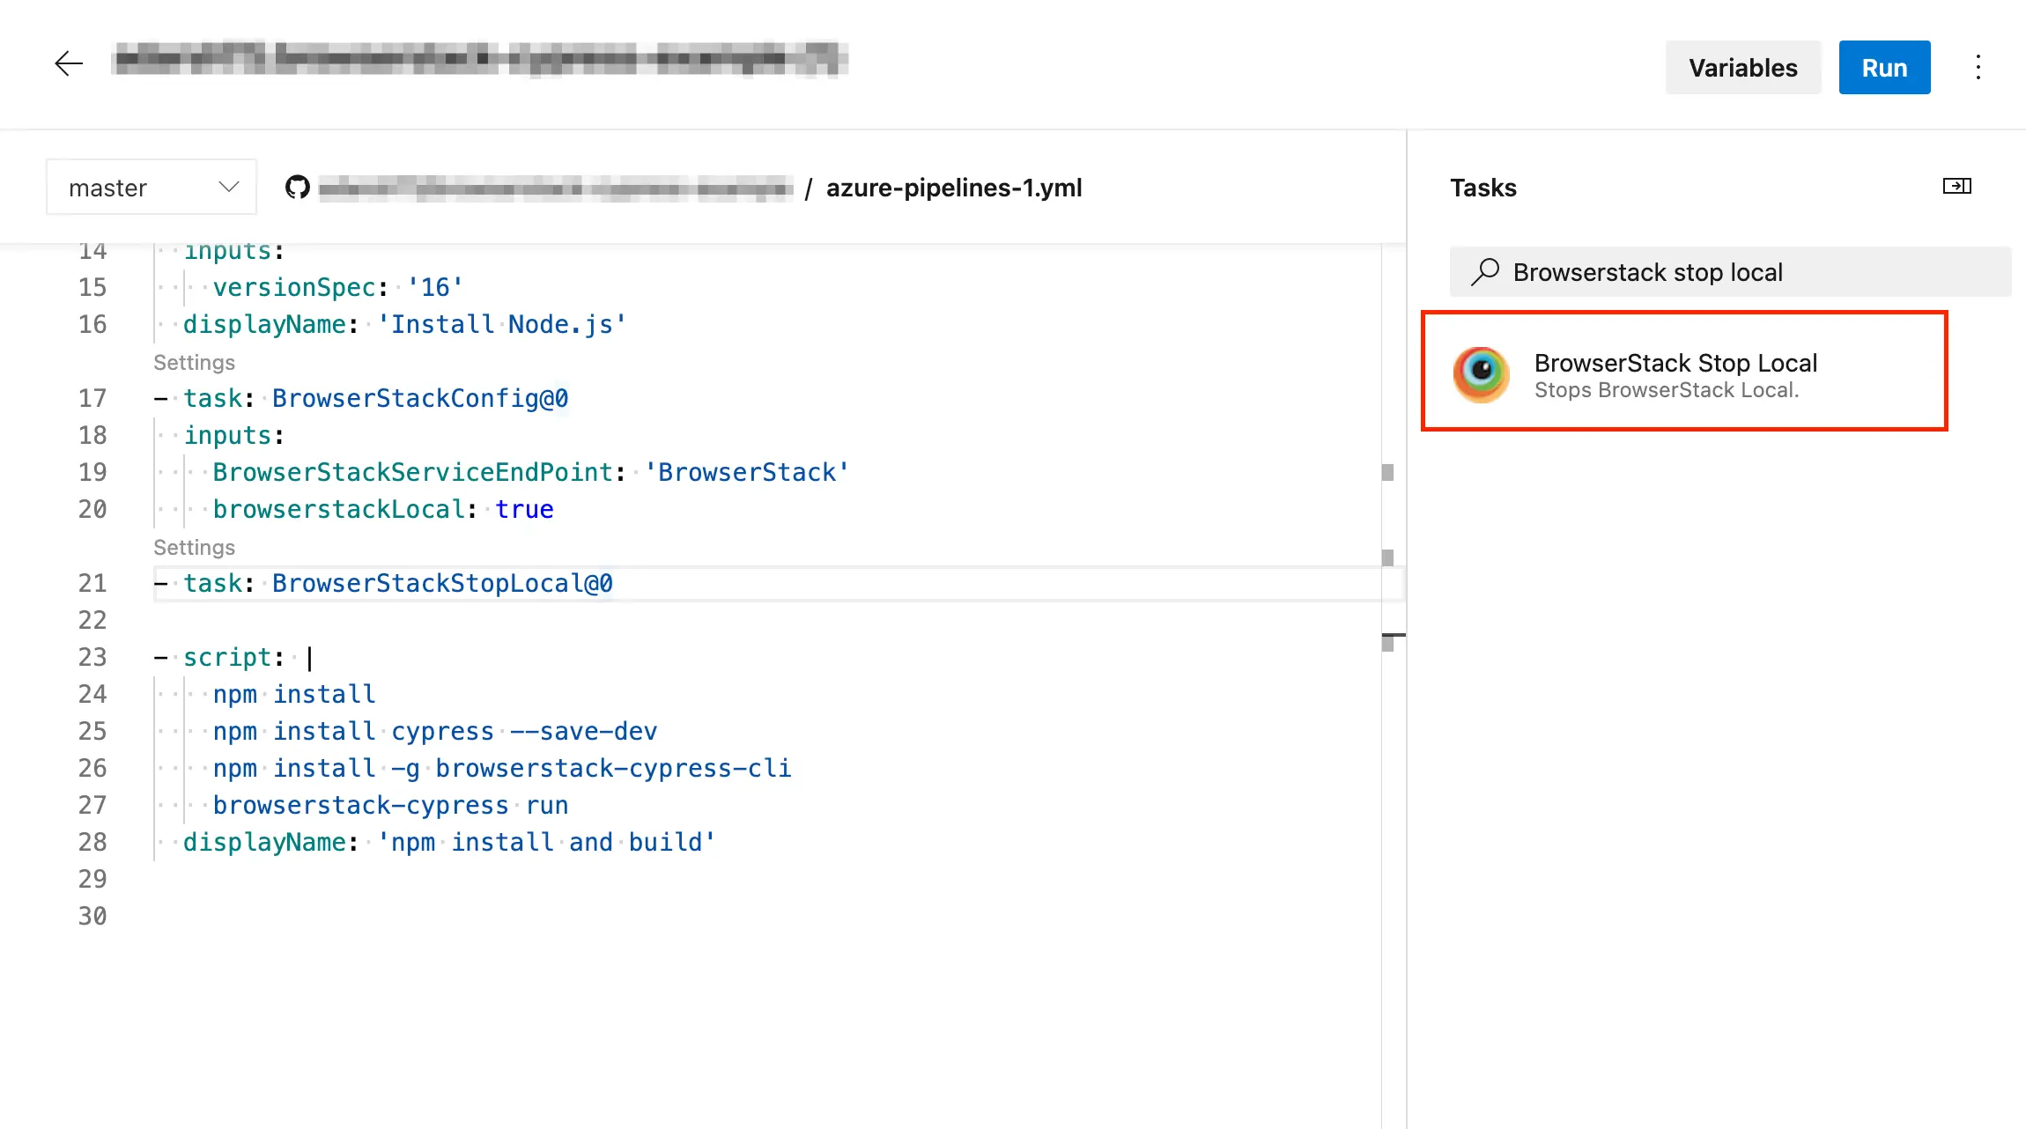Screen dimensions: 2026x1129
Task: Click the back arrow icon
Action: pyautogui.click(x=69, y=63)
